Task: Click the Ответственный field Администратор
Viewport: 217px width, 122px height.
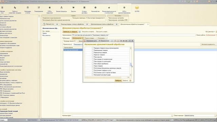Action: 199,115
